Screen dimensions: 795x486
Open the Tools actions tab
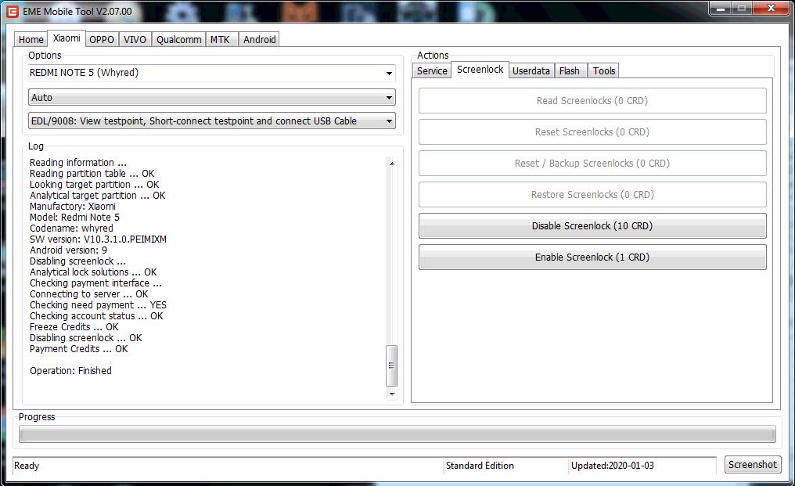point(604,71)
